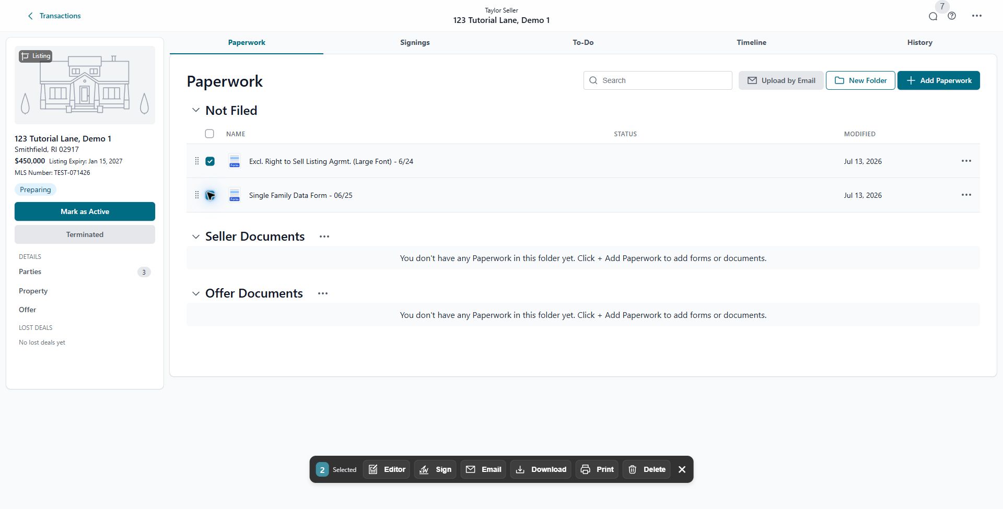Switch to the Signings tab

point(415,42)
